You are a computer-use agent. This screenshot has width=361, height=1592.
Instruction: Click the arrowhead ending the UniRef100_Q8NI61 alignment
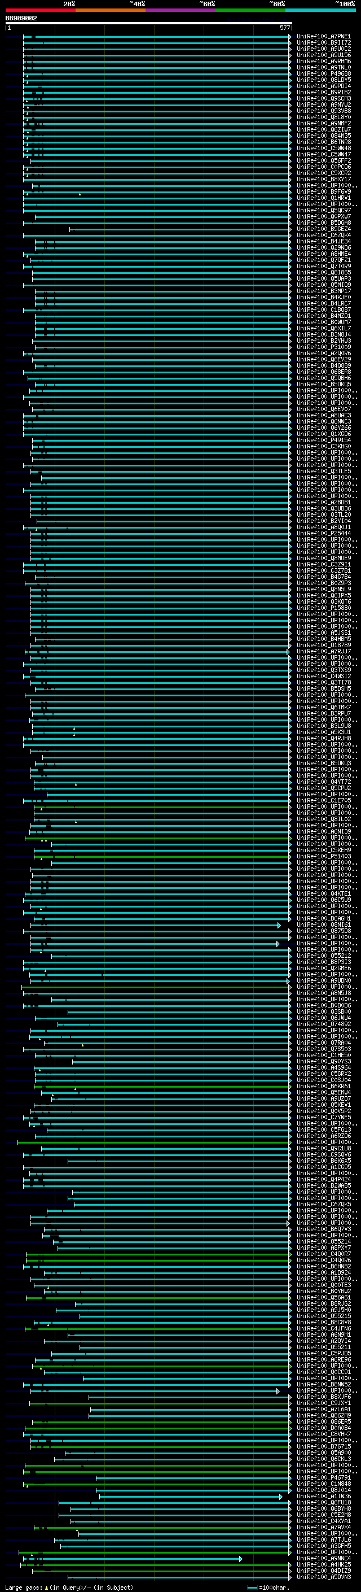coord(279,925)
